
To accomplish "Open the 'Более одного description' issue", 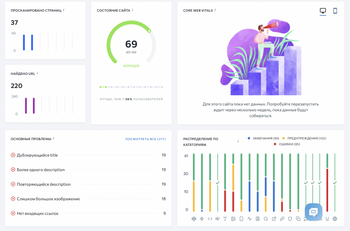I will click(x=88, y=170).
